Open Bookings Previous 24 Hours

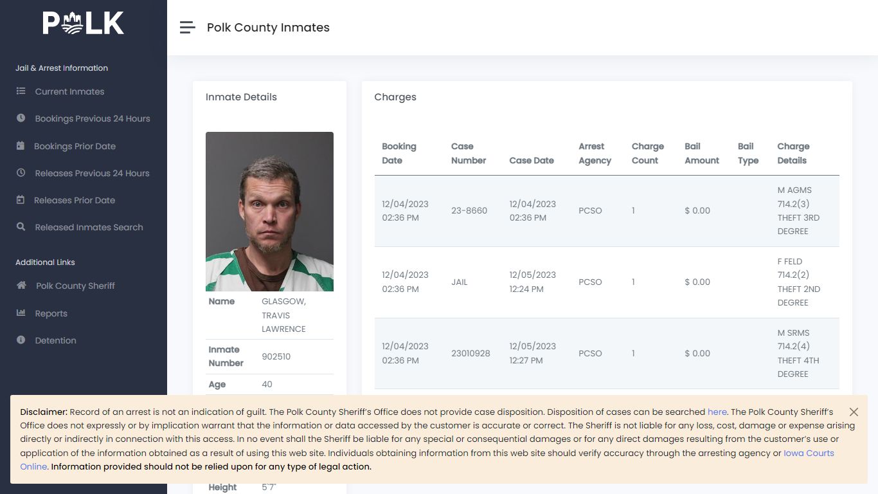[93, 118]
